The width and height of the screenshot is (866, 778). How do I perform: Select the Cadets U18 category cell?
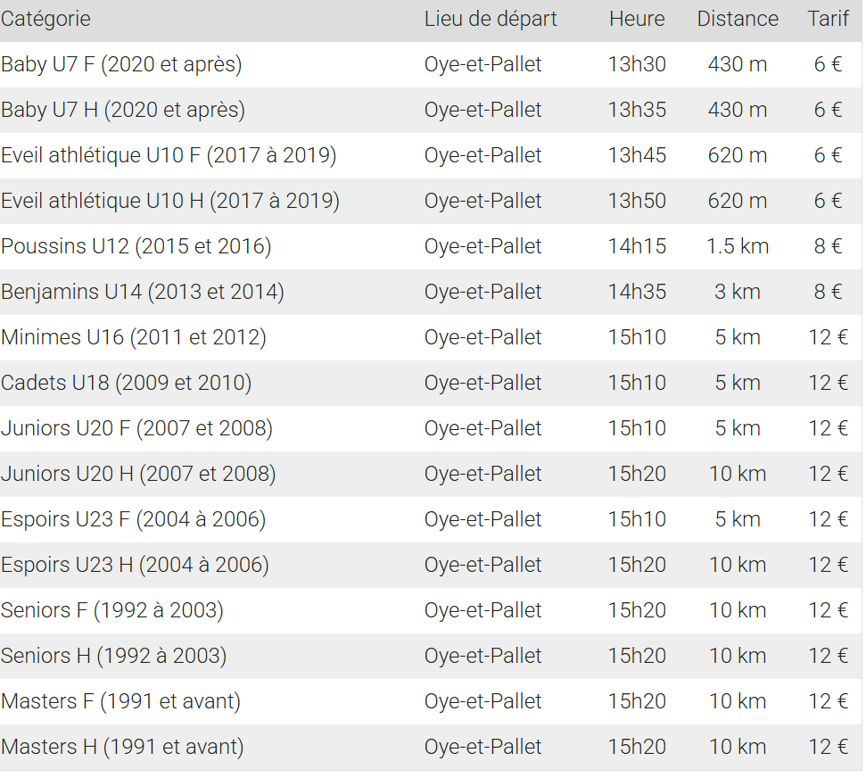pyautogui.click(x=127, y=383)
